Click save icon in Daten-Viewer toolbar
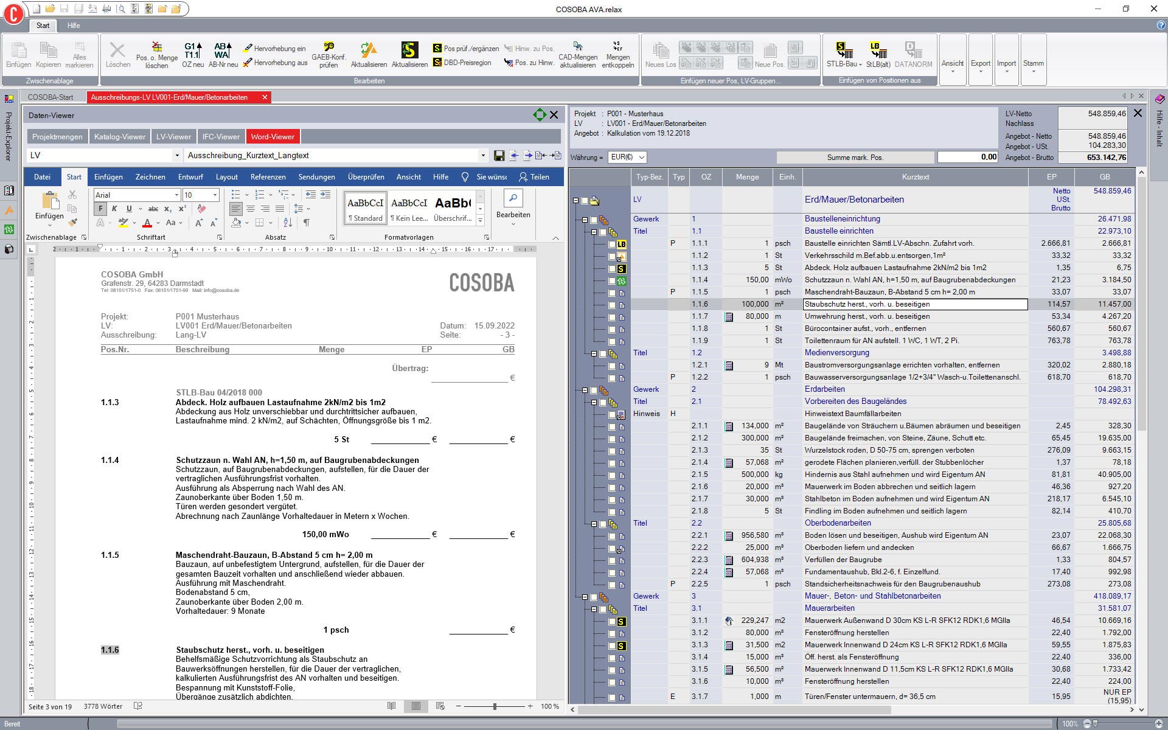The width and height of the screenshot is (1168, 730). (x=499, y=156)
